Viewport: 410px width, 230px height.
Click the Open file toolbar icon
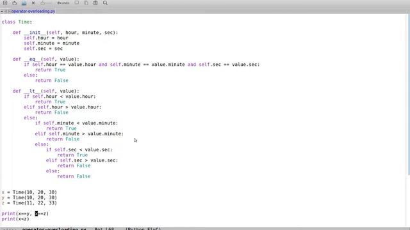pos(14,3)
